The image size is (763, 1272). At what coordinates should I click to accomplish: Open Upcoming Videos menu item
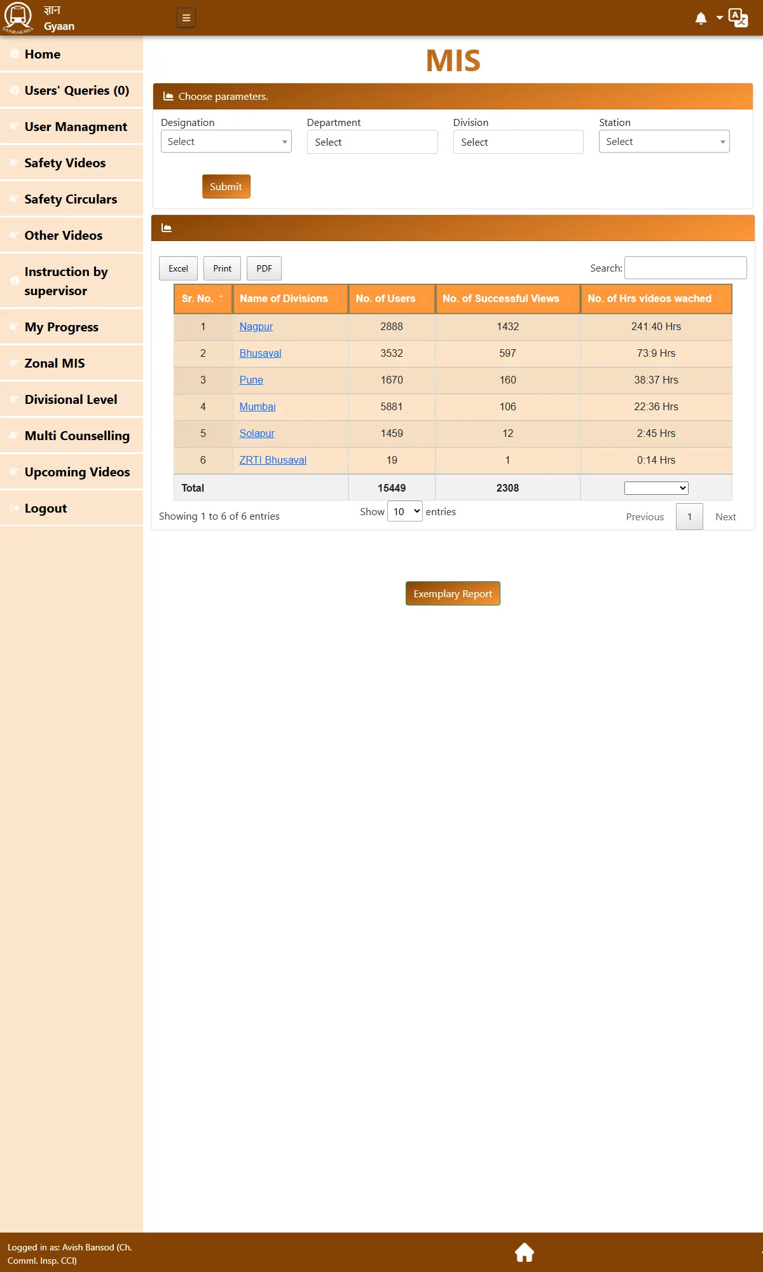click(x=71, y=472)
